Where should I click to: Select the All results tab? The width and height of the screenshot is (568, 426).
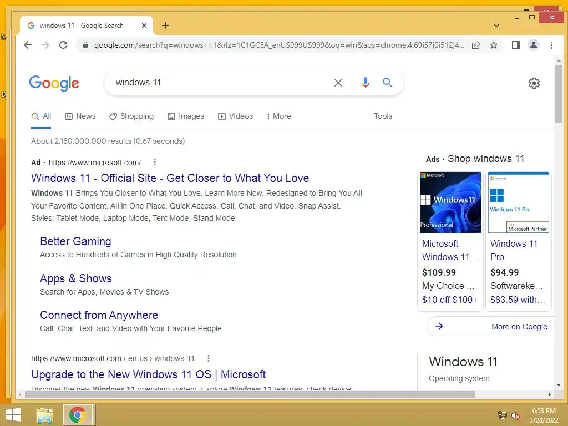[41, 116]
